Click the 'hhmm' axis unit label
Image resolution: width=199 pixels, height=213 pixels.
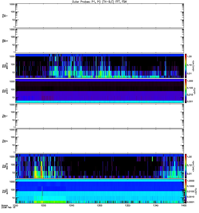pyautogui.click(x=5, y=206)
